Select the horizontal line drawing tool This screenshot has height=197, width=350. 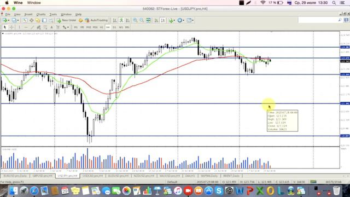click(x=26, y=27)
